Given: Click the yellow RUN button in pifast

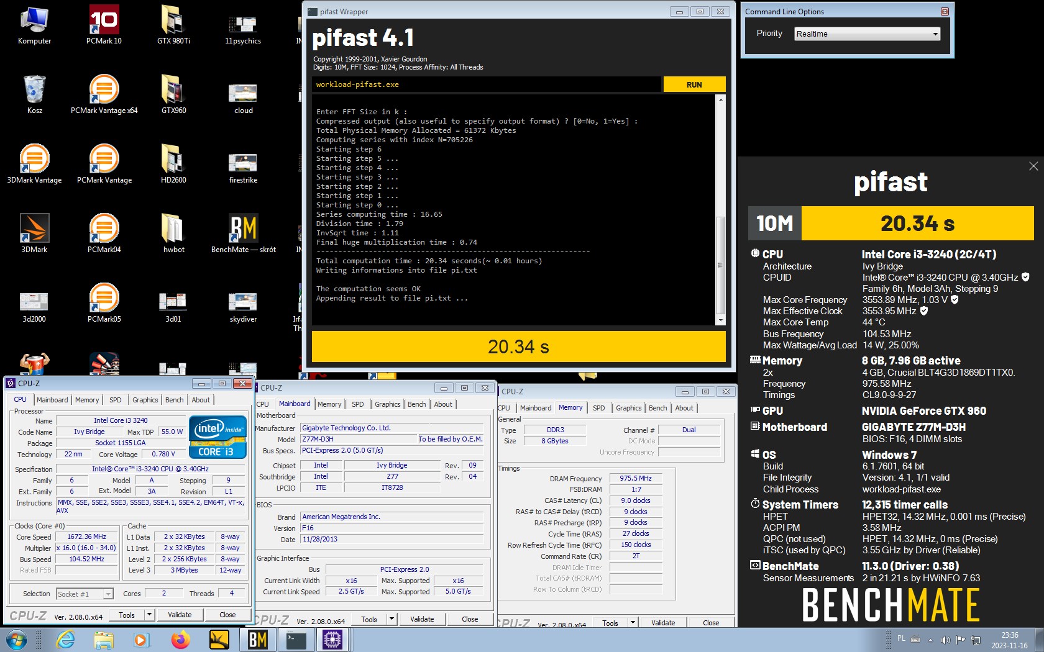Looking at the screenshot, I should [x=694, y=84].
